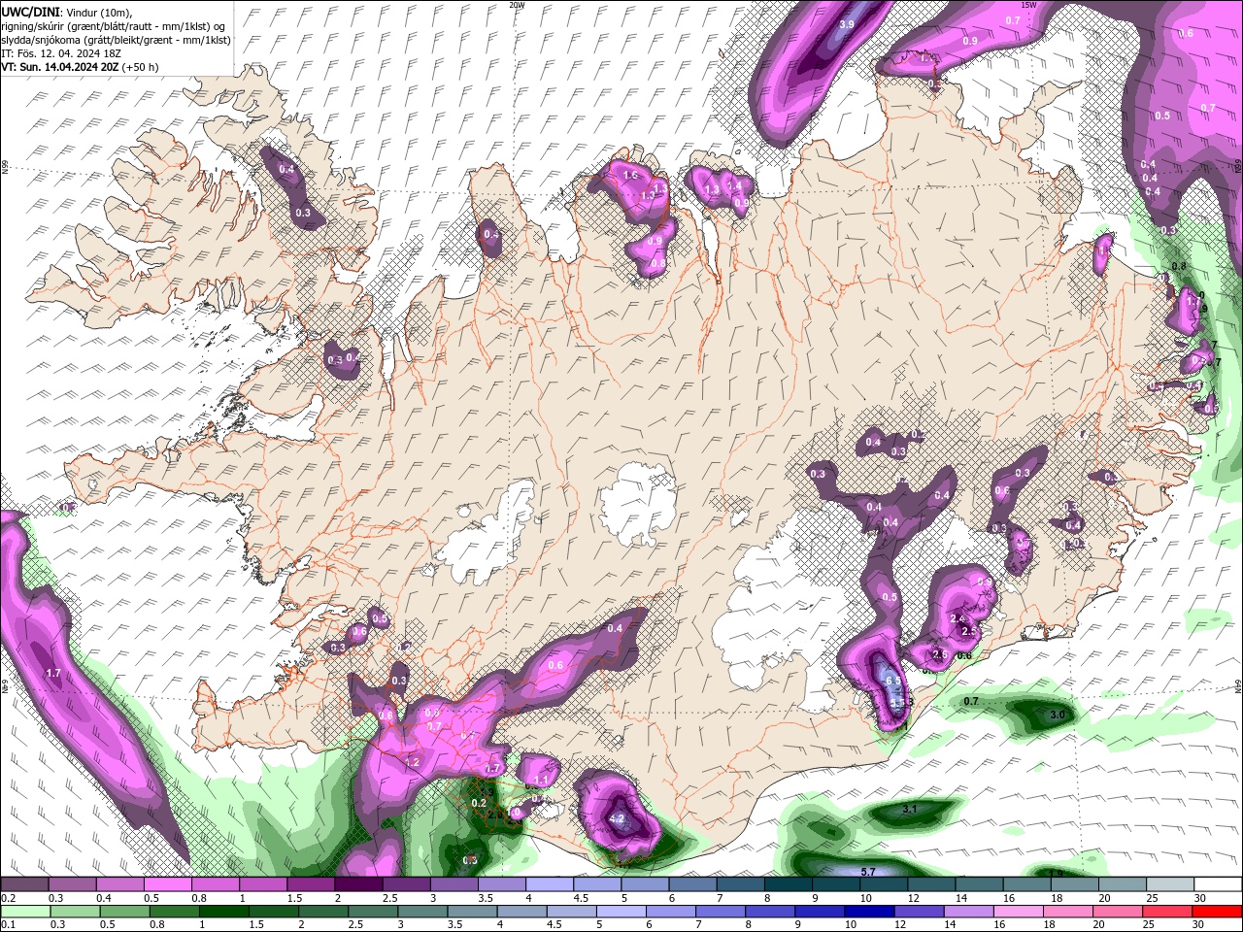Screen dimensions: 1243x932
Task: Click the 'rigning/skúrir' legend description line
Action: point(113,26)
